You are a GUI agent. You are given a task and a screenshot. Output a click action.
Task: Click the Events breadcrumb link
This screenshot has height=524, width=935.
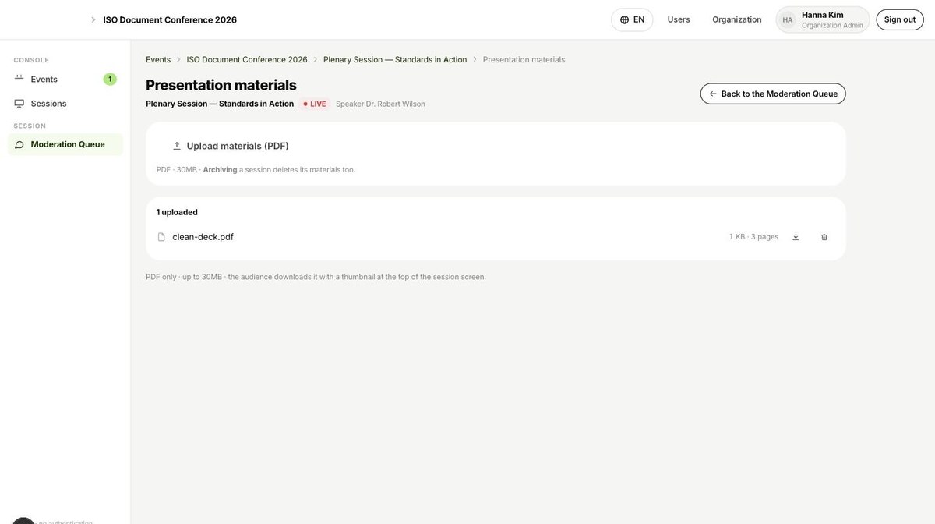(x=158, y=59)
